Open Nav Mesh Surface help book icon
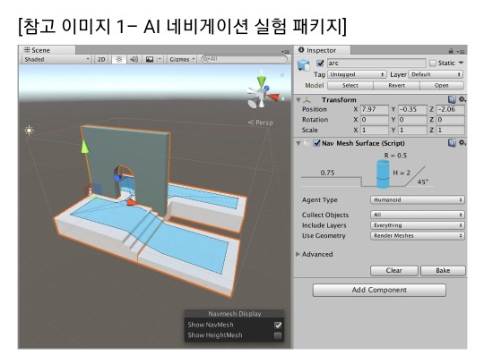This screenshot has height=355, width=484. point(452,143)
